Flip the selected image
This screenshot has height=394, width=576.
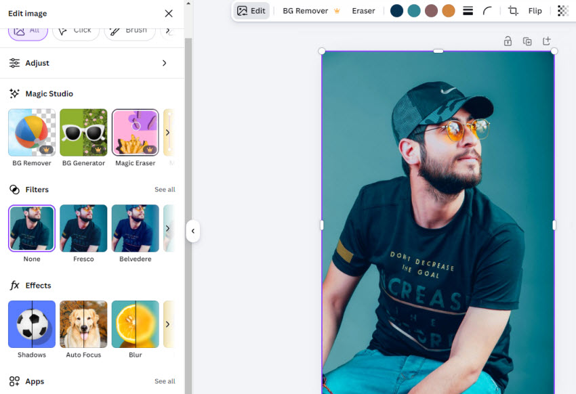535,10
